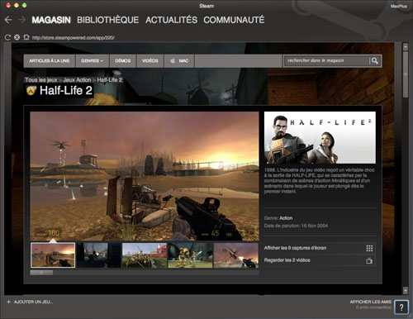Click the forward navigation arrow
Screen dimensions: 413x319
21,20
